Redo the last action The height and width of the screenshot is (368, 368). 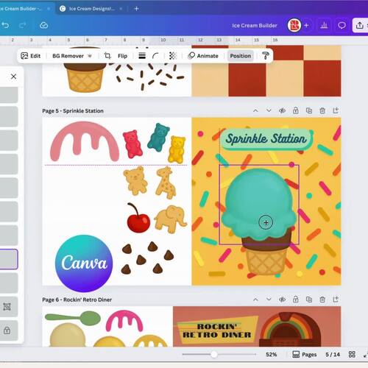point(23,25)
